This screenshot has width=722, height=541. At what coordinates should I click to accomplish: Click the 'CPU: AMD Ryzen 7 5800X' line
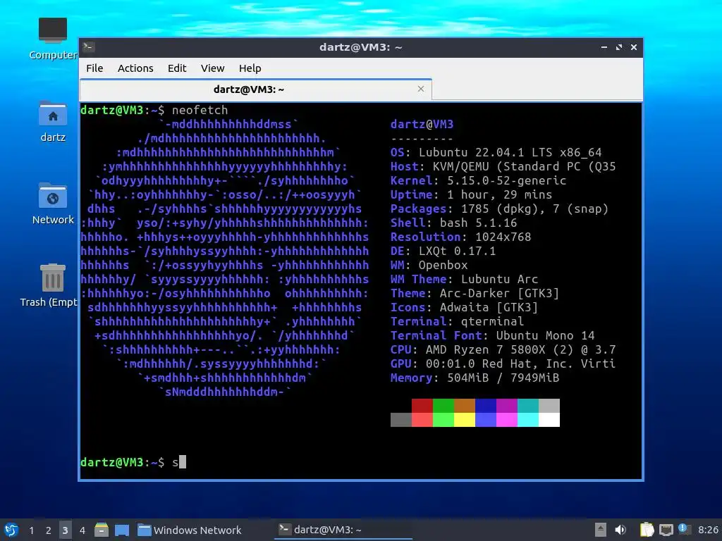coord(503,349)
